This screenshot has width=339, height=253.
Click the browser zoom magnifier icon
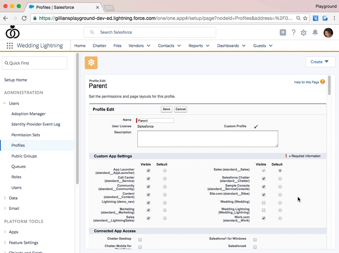point(298,18)
